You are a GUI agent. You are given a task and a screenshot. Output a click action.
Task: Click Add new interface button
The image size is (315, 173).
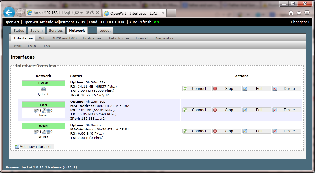click(34, 147)
